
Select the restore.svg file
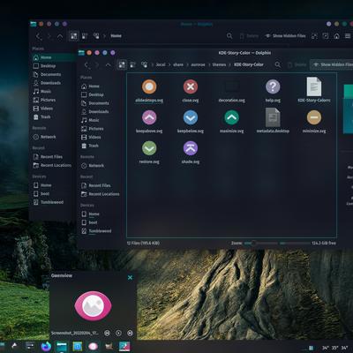click(149, 152)
